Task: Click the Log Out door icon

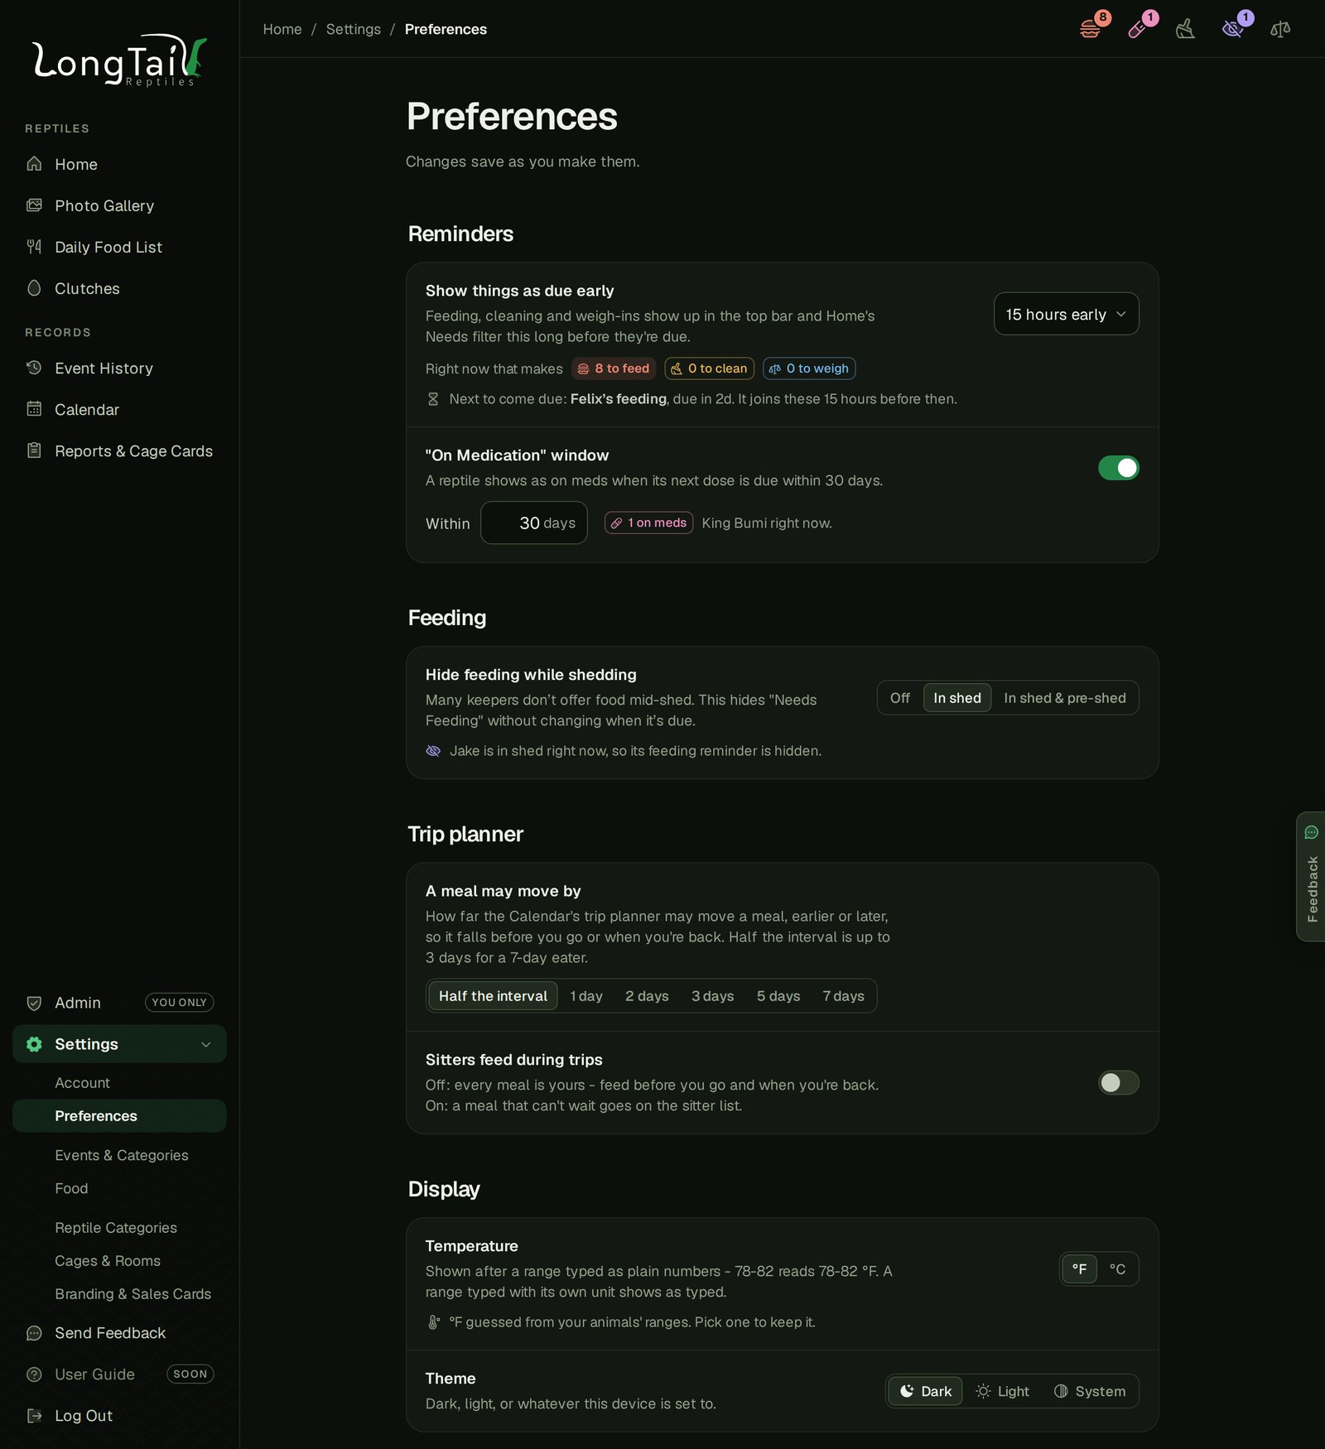Action: point(34,1416)
